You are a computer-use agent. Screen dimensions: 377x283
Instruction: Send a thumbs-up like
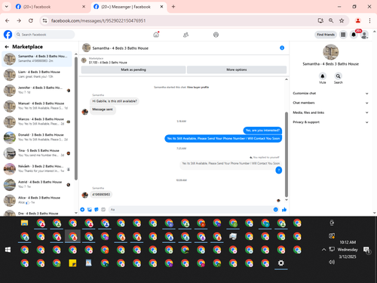pos(284,210)
